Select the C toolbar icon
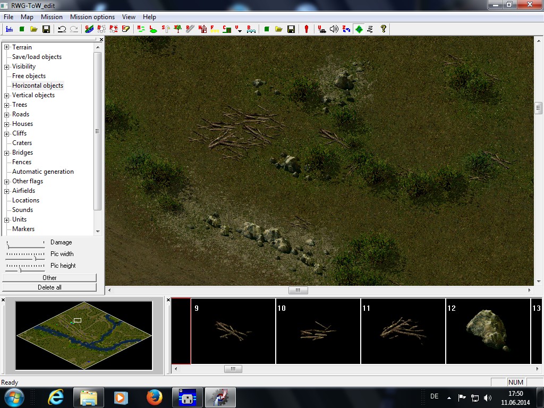The image size is (544, 408). pos(226,29)
